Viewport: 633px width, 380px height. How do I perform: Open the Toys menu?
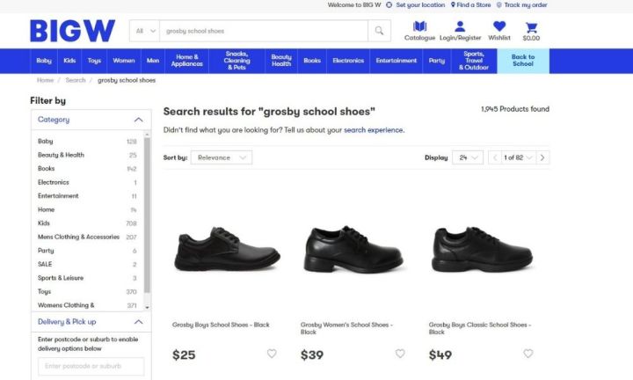point(94,61)
